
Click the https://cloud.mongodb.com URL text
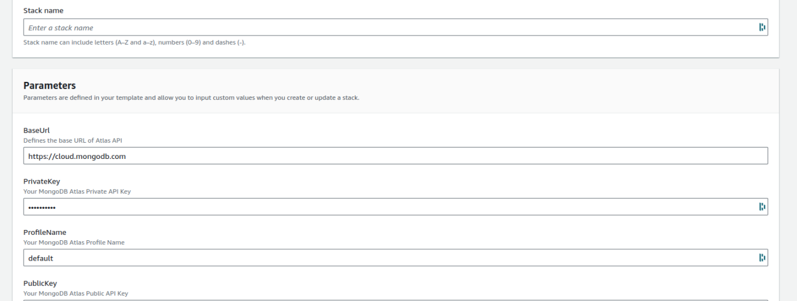pos(77,157)
